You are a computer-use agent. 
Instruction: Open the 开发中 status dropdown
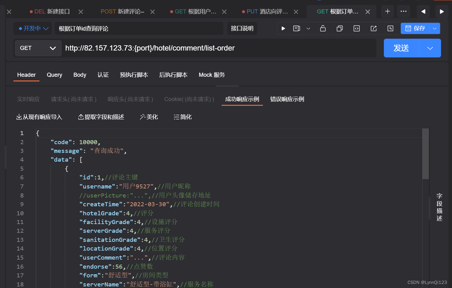point(33,28)
